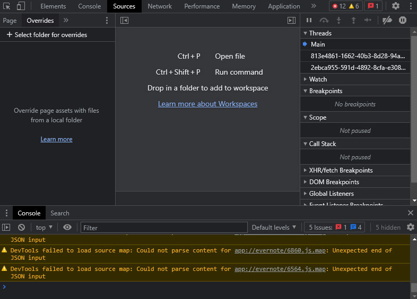Image resolution: width=417 pixels, height=299 pixels.
Task: Open the red issues counter badge
Action: coord(373,6)
